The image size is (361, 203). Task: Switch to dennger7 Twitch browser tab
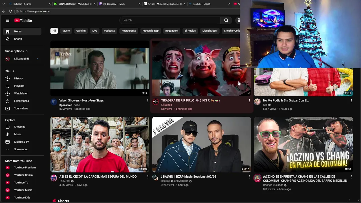point(120,4)
